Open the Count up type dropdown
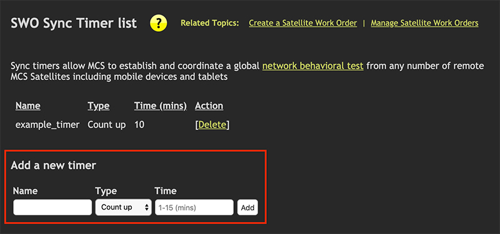The height and width of the screenshot is (234, 500). (123, 208)
